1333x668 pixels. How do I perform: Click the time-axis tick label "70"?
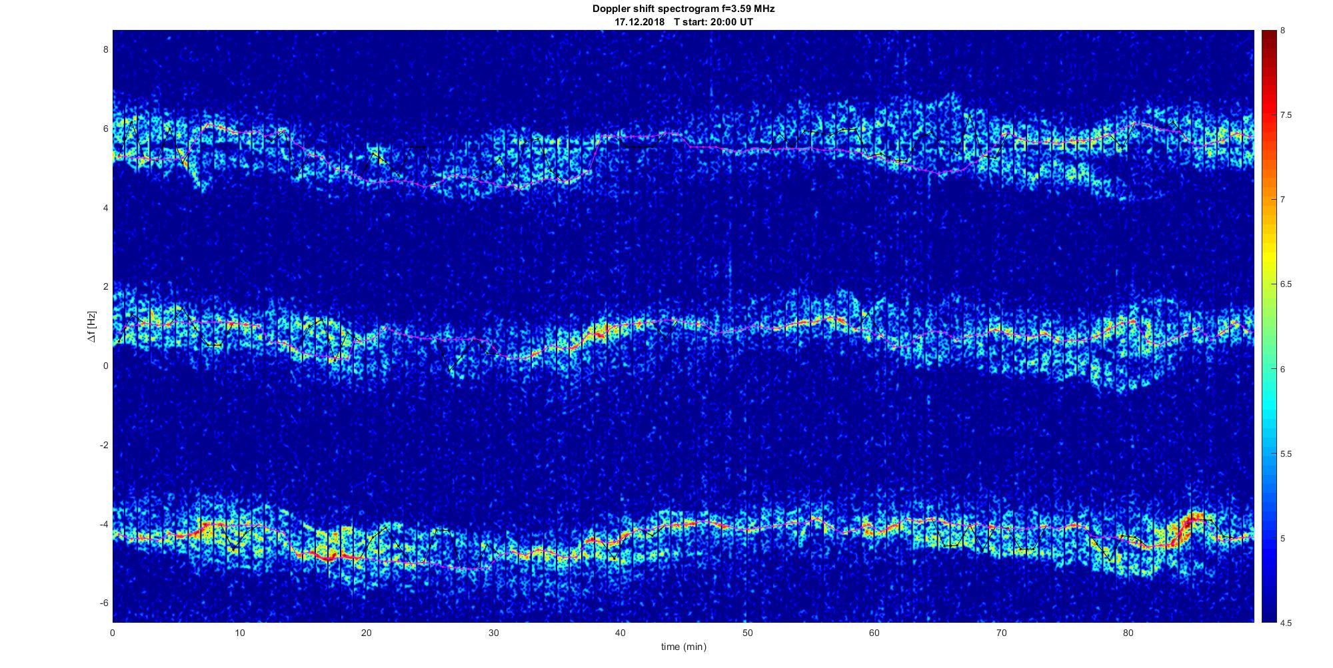click(x=1001, y=633)
